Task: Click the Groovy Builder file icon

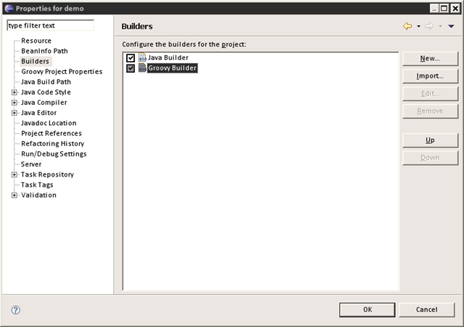Action: tap(142, 68)
